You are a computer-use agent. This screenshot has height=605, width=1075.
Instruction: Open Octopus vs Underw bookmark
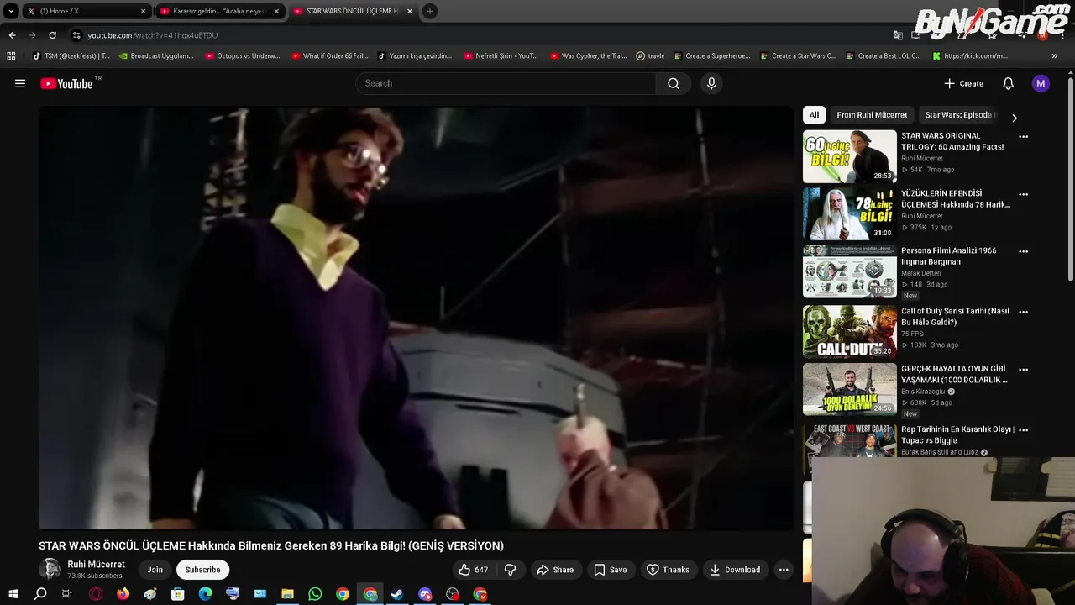pos(244,56)
